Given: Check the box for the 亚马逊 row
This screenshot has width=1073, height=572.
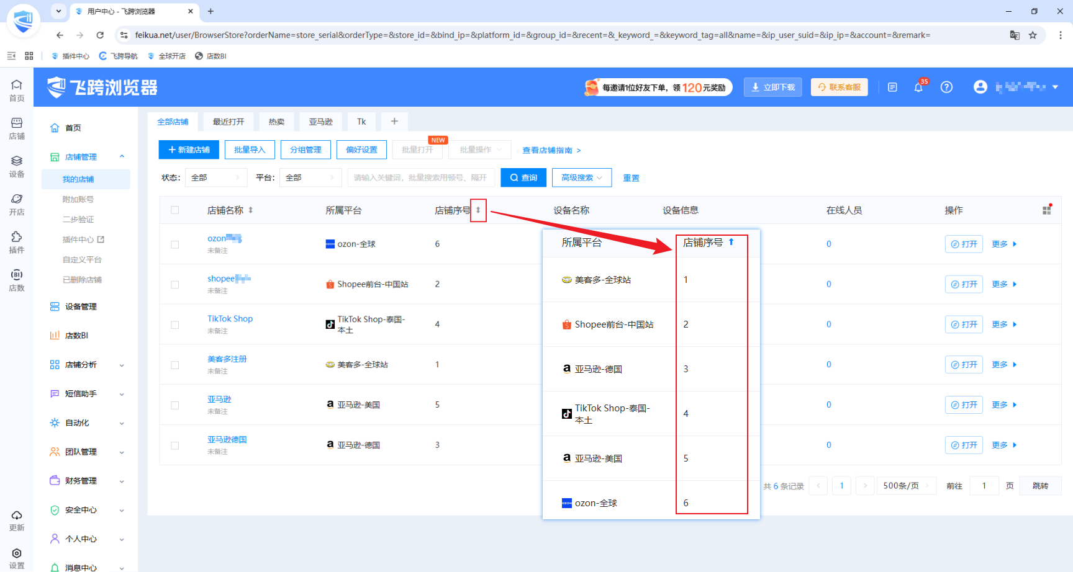Looking at the screenshot, I should [174, 405].
